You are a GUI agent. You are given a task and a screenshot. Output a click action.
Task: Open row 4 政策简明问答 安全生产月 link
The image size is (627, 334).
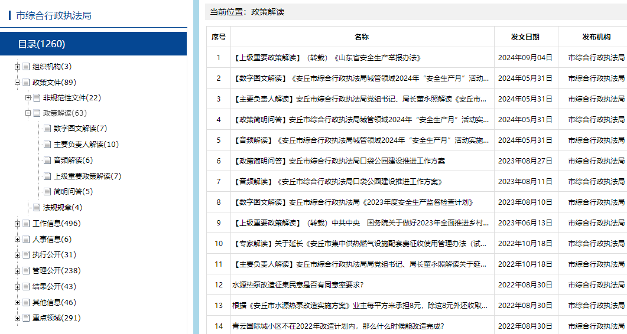coord(360,120)
